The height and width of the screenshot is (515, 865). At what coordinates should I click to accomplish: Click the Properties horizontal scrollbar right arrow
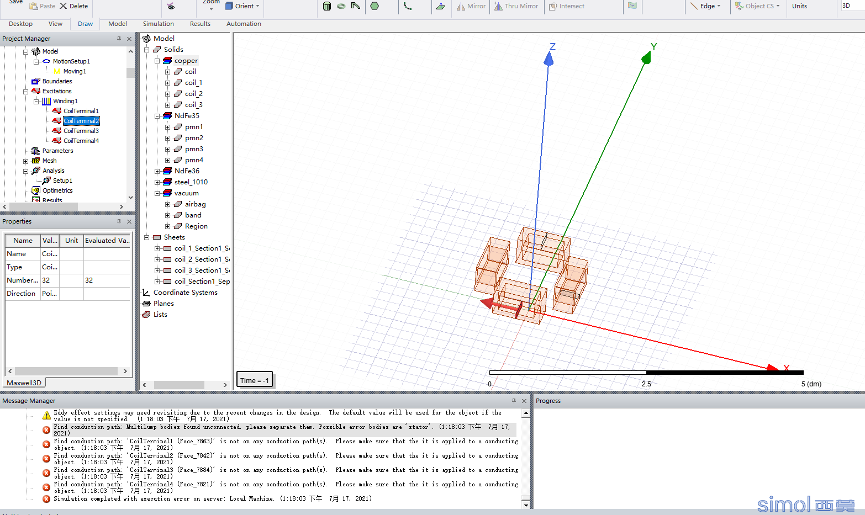[x=125, y=371]
